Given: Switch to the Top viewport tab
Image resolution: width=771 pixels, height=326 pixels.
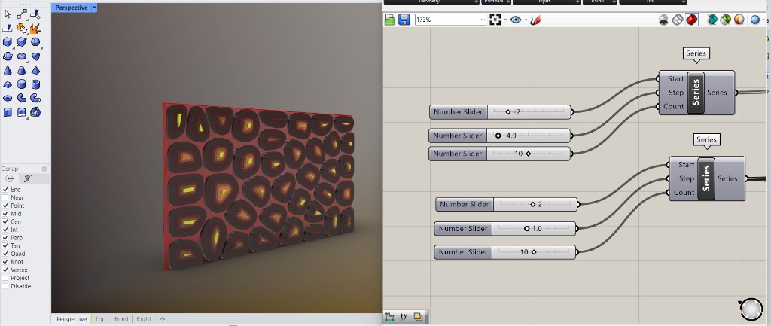Looking at the screenshot, I should pyautogui.click(x=100, y=319).
